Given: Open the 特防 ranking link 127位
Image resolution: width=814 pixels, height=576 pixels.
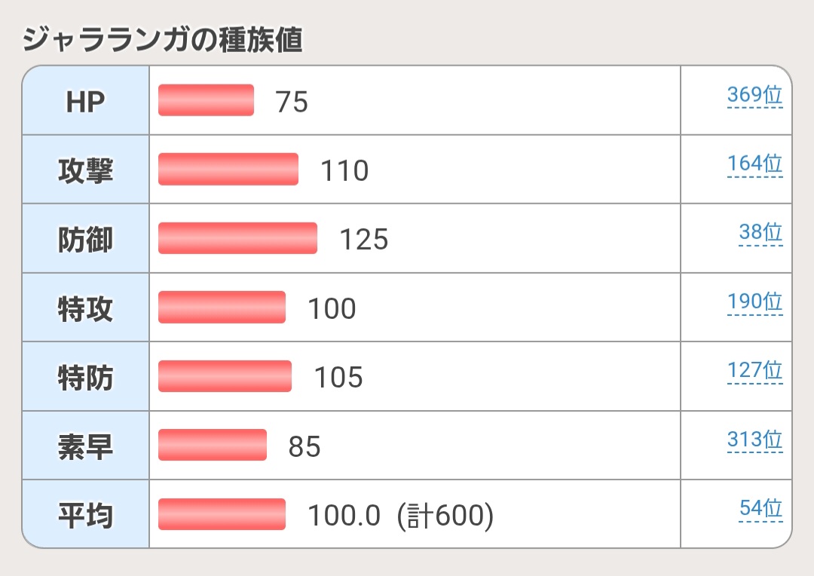Looking at the screenshot, I should [754, 371].
